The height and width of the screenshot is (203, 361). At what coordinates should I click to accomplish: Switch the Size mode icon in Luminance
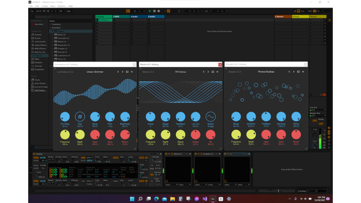tap(80, 117)
